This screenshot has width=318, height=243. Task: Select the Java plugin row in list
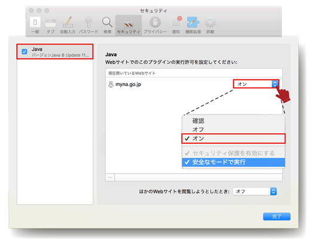55,51
